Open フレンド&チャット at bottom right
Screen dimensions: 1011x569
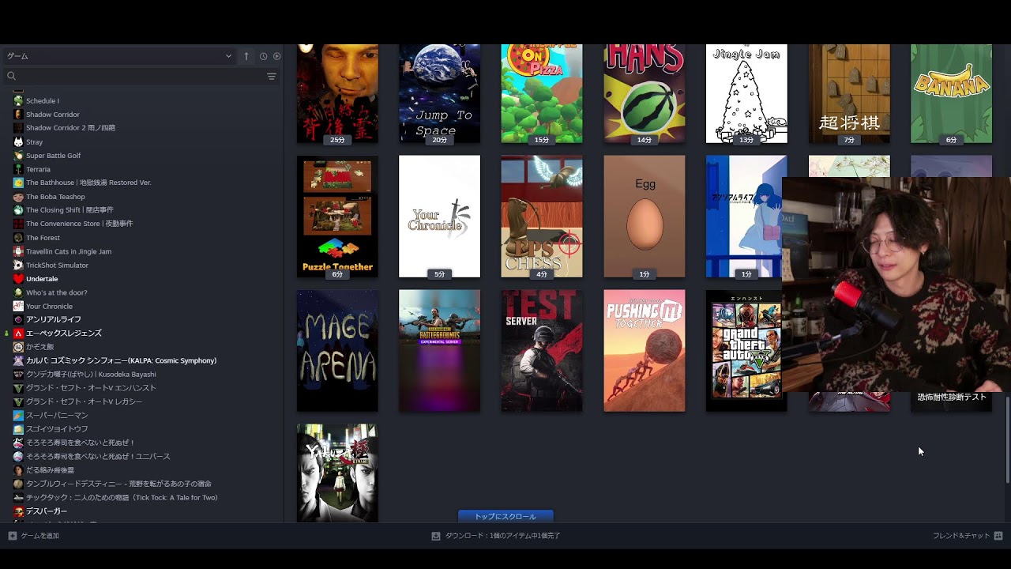coord(968,536)
